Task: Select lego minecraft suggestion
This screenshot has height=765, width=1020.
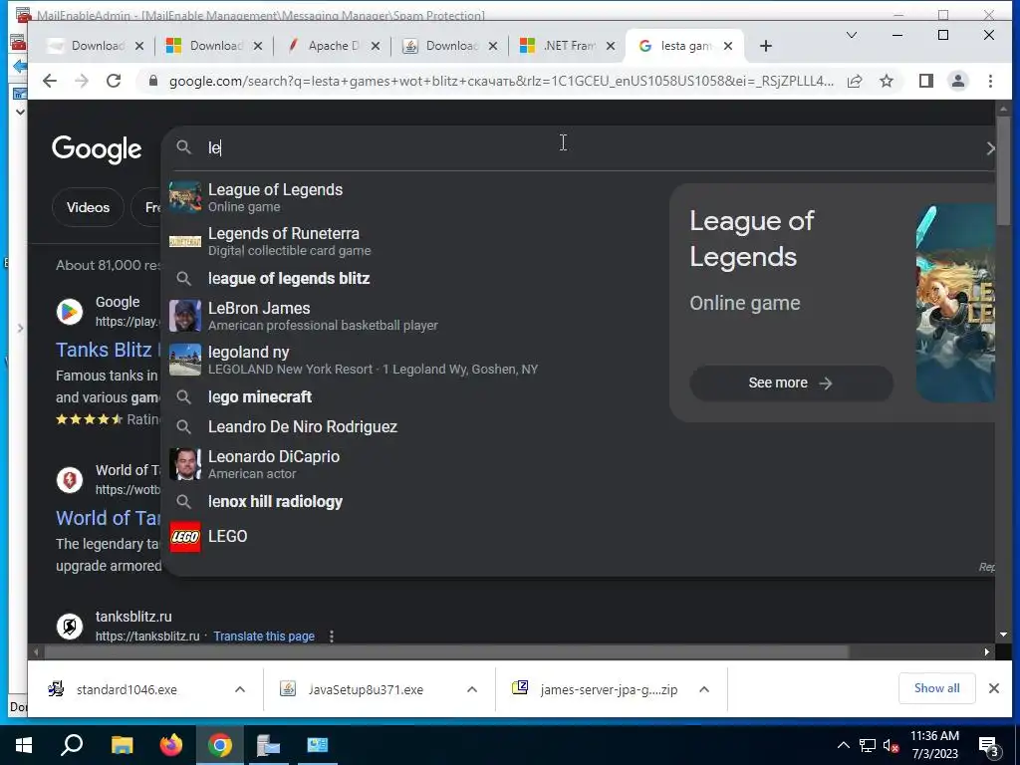Action: pos(416,396)
